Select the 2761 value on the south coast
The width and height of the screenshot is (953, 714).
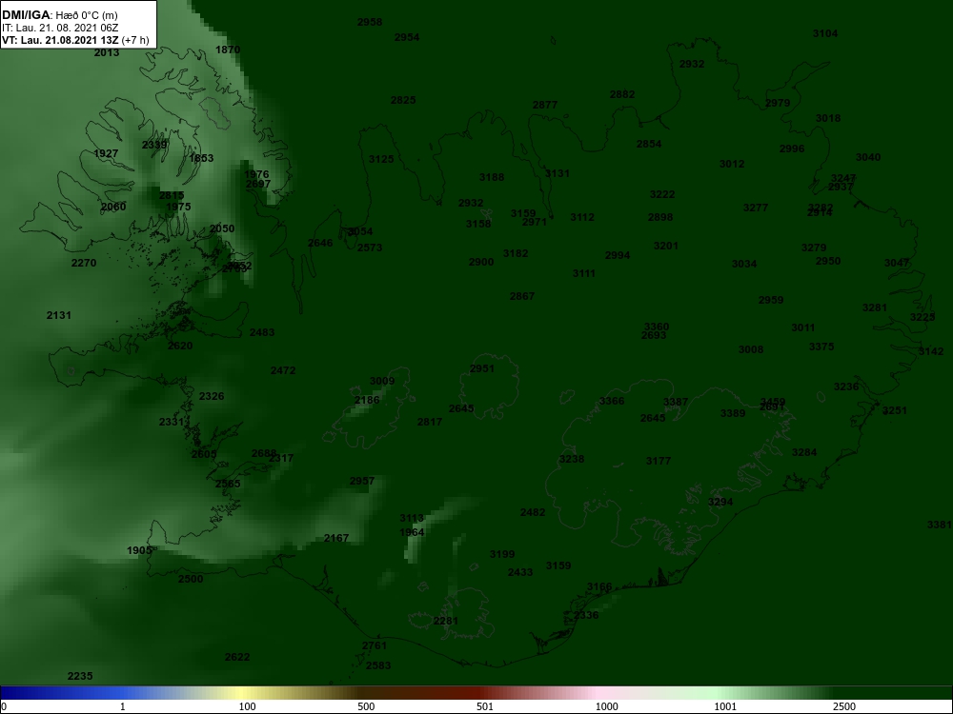pyautogui.click(x=375, y=645)
